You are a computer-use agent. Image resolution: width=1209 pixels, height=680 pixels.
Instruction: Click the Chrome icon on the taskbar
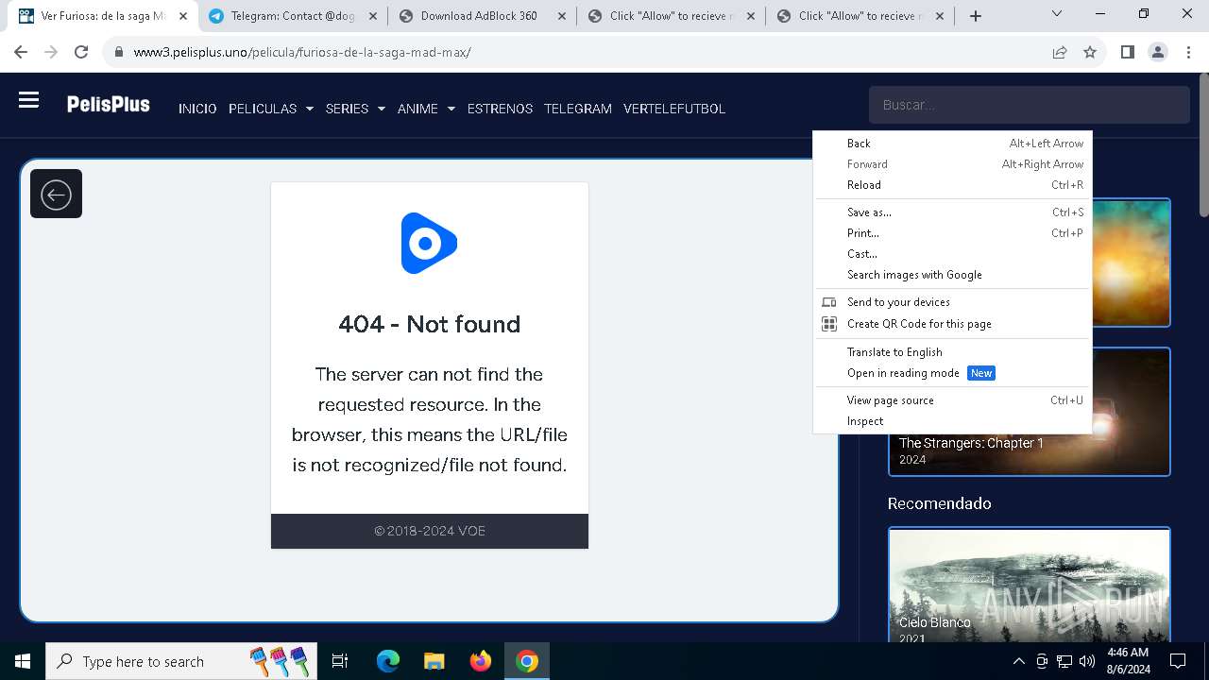(526, 661)
